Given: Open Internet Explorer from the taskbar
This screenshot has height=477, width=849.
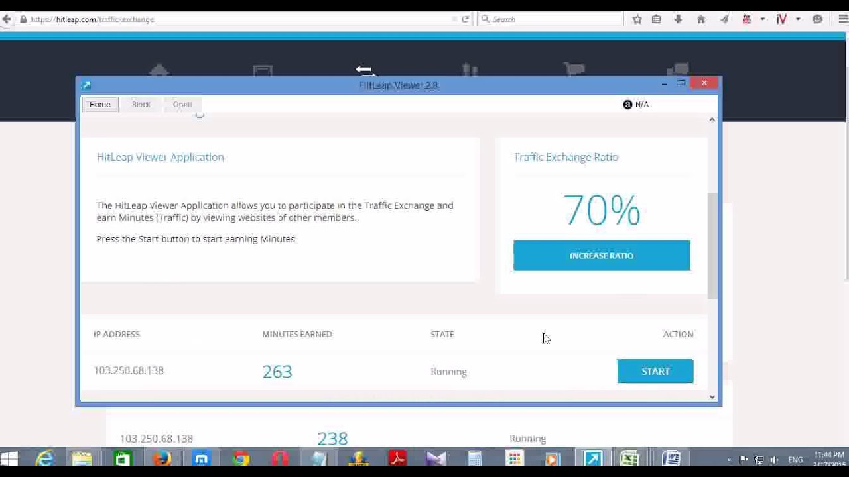Looking at the screenshot, I should (x=44, y=458).
